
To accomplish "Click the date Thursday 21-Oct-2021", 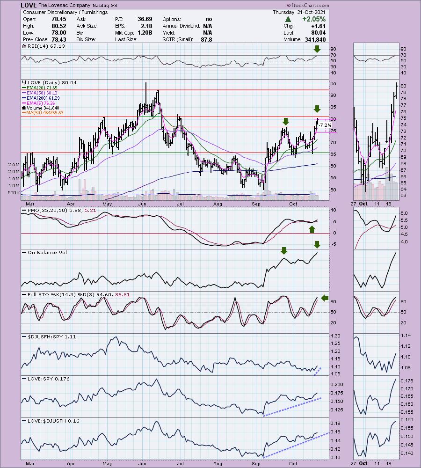I will tap(299, 12).
